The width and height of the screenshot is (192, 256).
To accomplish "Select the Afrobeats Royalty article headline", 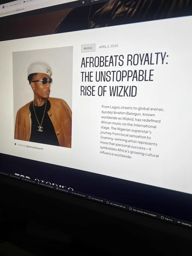I will pyautogui.click(x=124, y=75).
